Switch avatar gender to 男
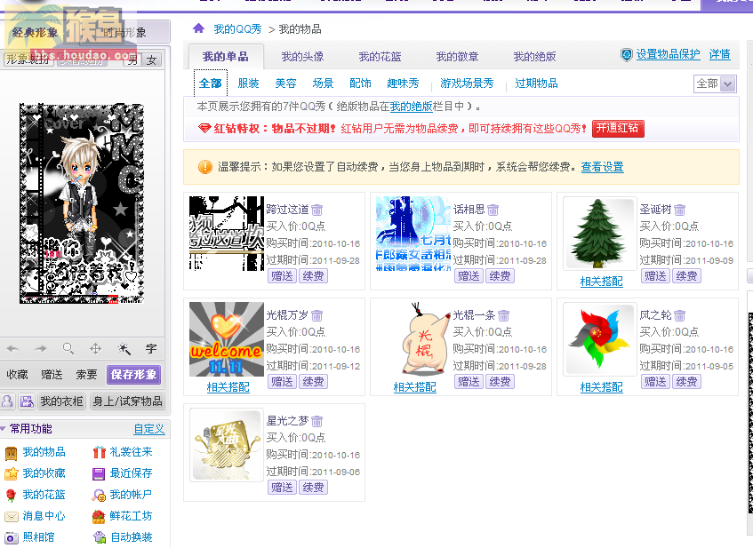The image size is (753, 548). pos(133,60)
